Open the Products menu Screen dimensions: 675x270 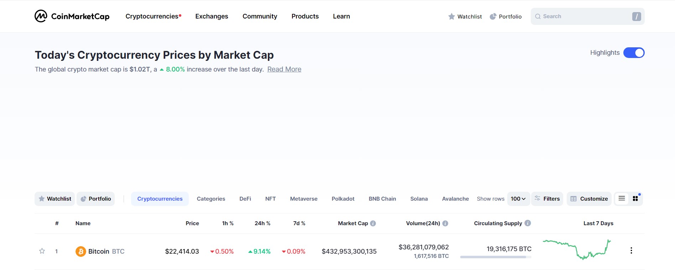[x=305, y=16]
